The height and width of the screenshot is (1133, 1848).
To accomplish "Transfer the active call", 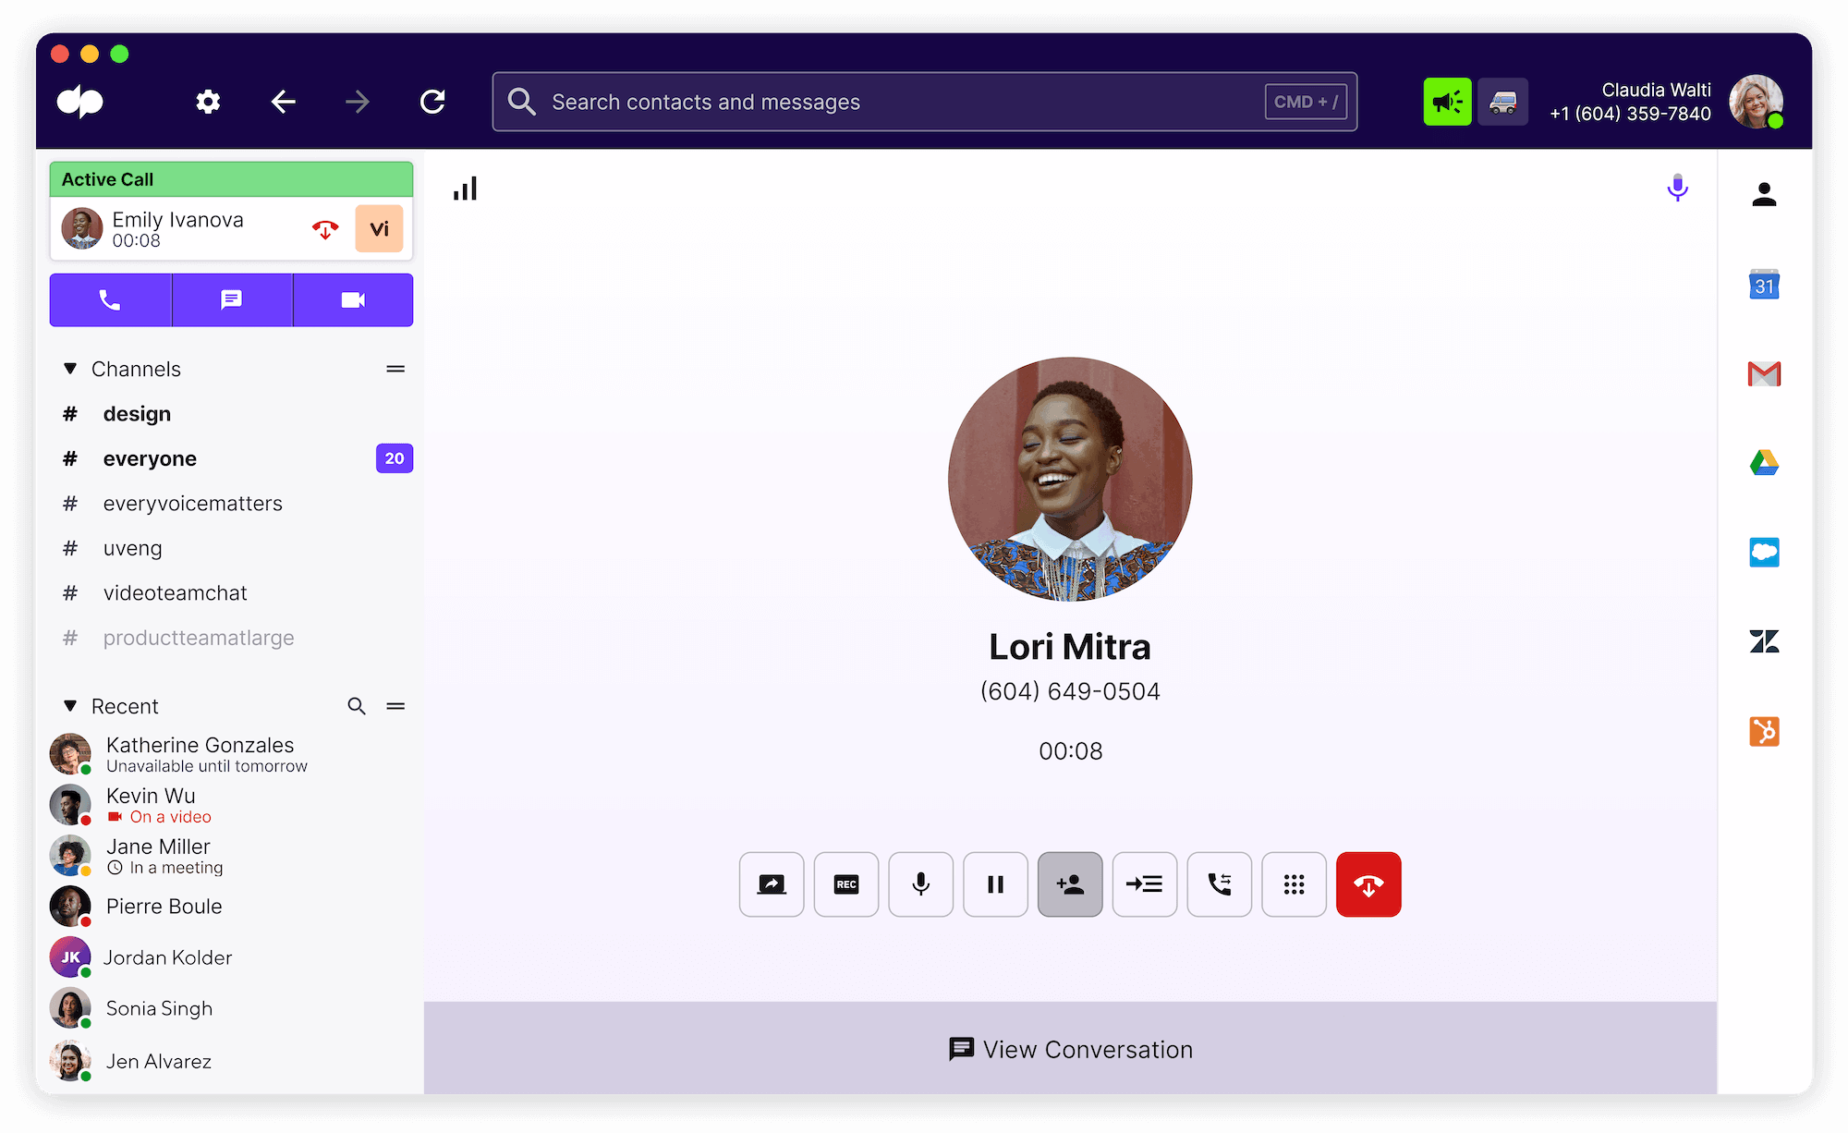I will (1219, 884).
